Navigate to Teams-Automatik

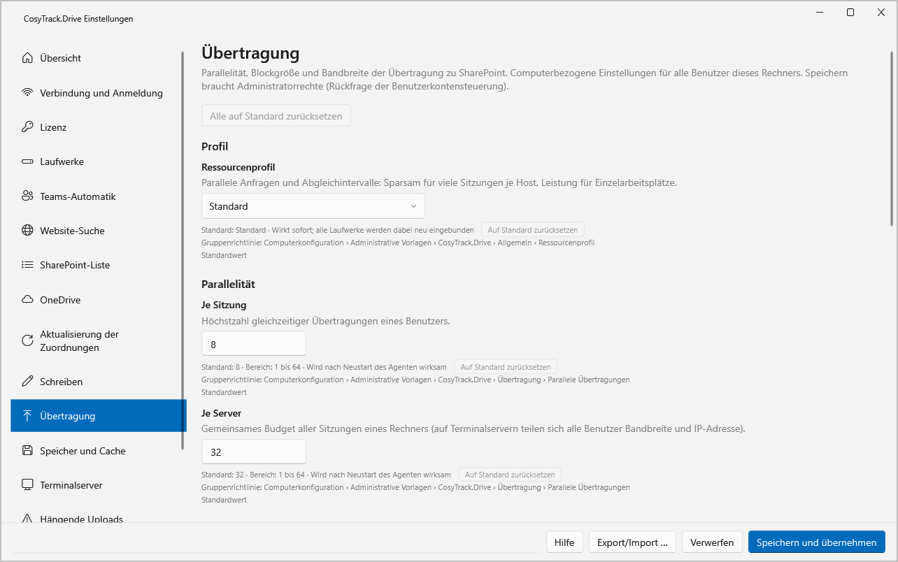[x=99, y=196]
